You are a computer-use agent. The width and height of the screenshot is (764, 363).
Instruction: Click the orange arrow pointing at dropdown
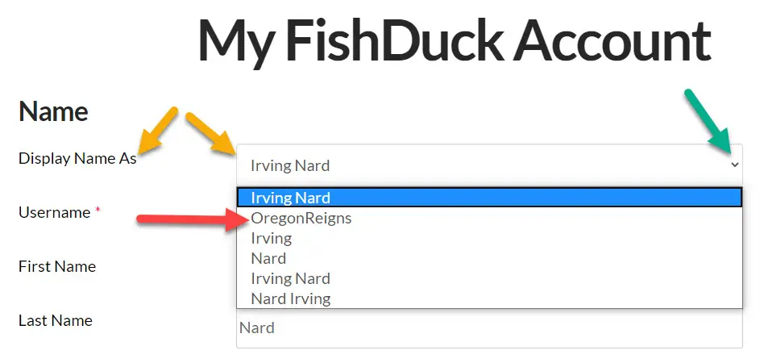point(212,134)
